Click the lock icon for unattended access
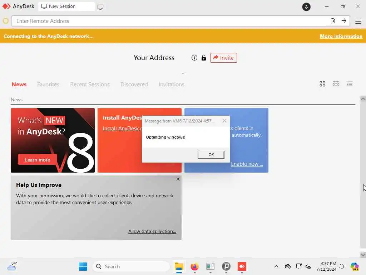The width and height of the screenshot is (366, 275). tap(204, 58)
